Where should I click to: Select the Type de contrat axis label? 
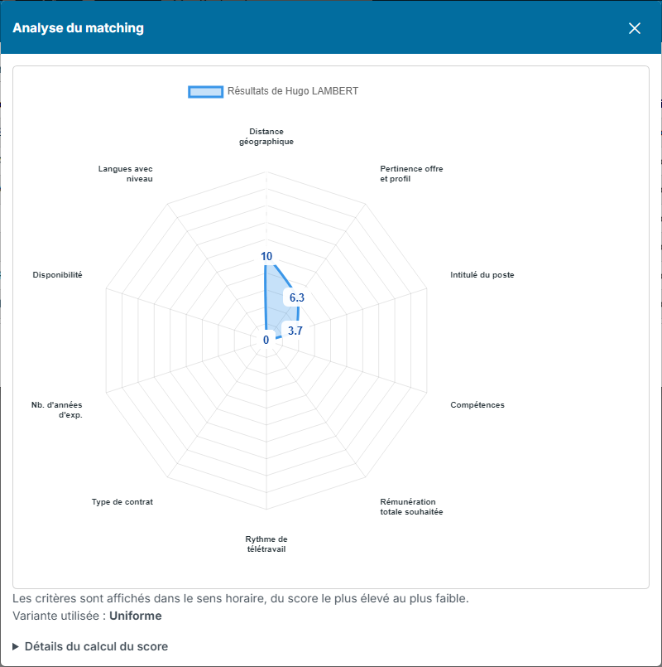click(x=122, y=502)
